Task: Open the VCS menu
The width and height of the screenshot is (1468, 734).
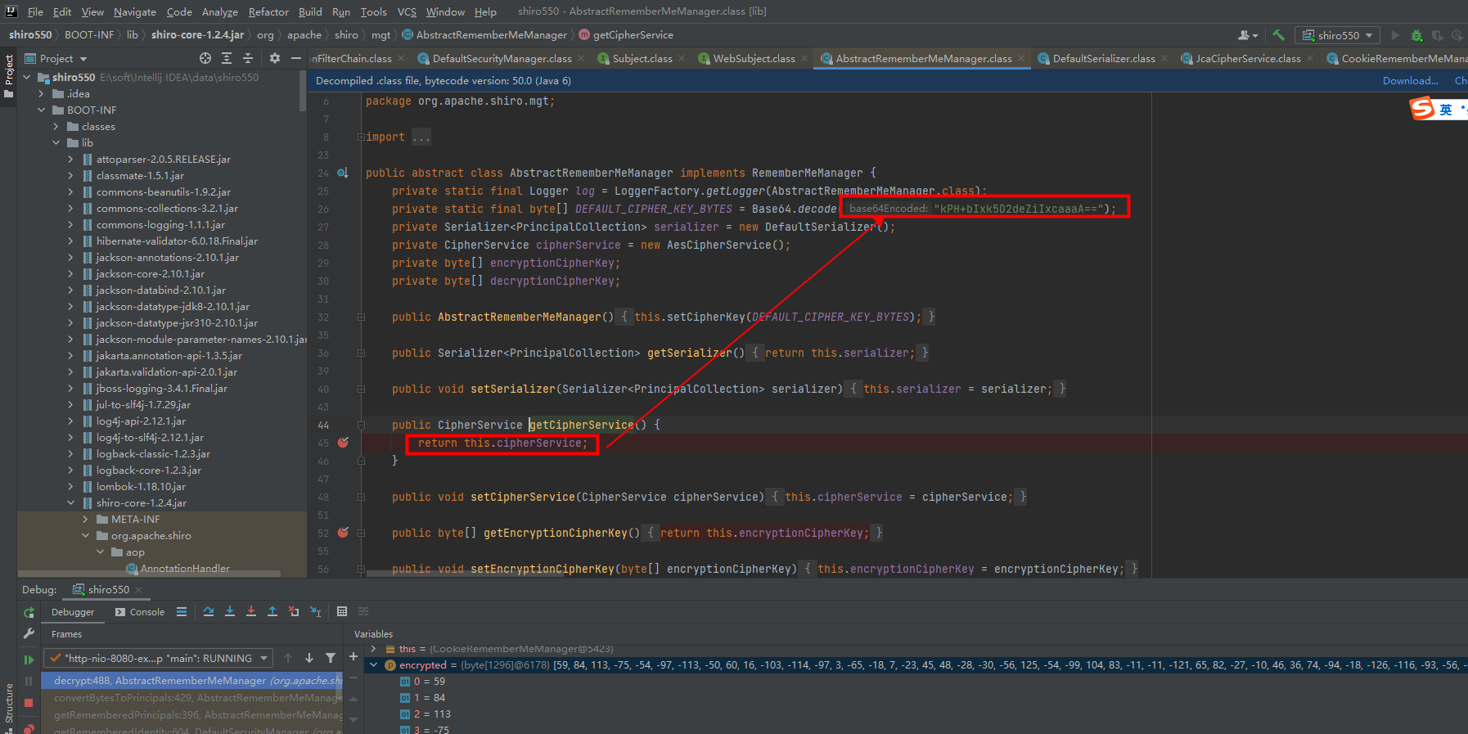Action: coord(407,11)
